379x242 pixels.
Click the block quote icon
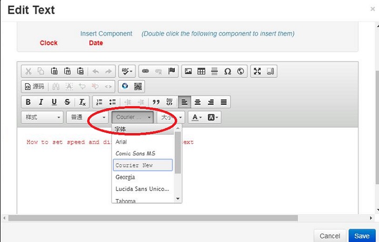coord(156,102)
